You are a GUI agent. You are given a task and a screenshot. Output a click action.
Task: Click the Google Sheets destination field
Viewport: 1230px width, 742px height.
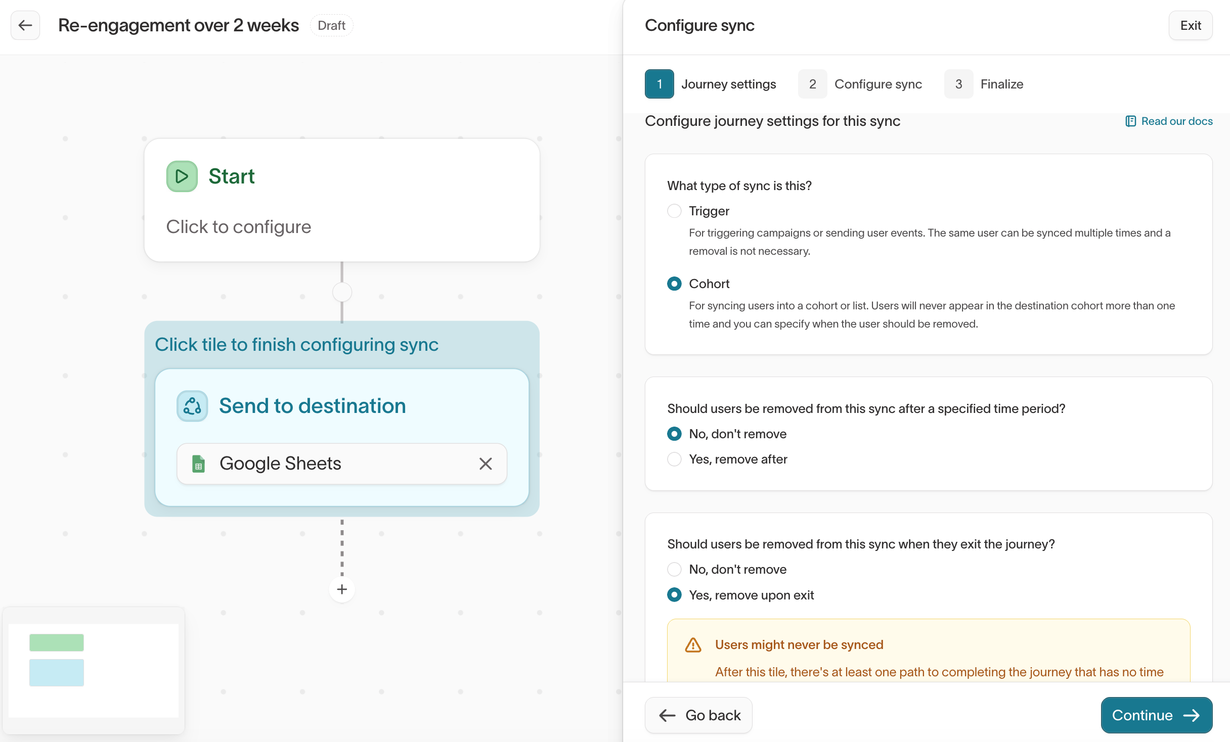click(342, 463)
